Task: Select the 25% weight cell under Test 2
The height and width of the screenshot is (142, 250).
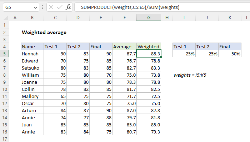Action: (207, 54)
